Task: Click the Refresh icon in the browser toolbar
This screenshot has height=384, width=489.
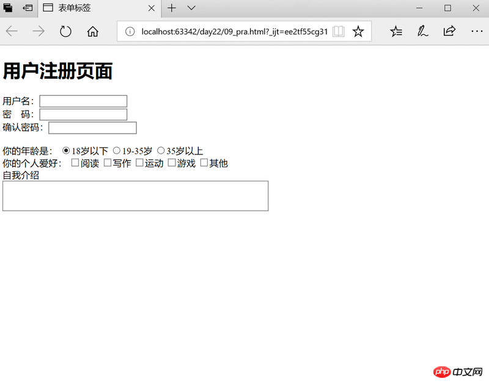Action: [65, 31]
